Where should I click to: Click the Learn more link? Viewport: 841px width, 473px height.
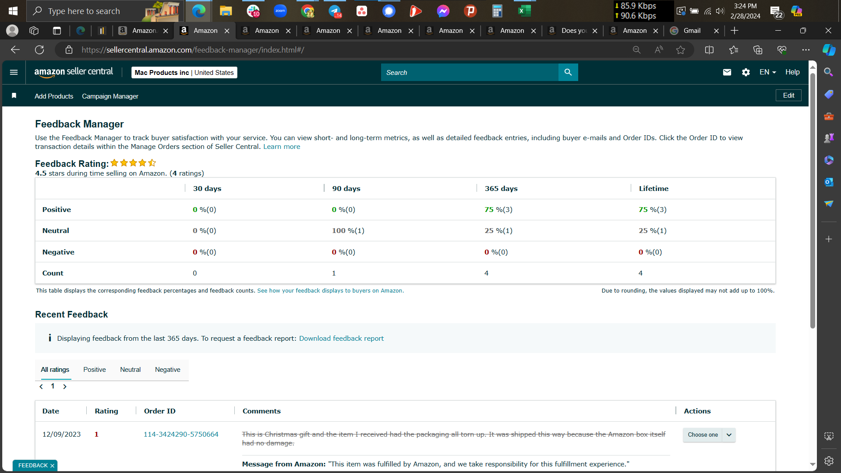point(282,147)
